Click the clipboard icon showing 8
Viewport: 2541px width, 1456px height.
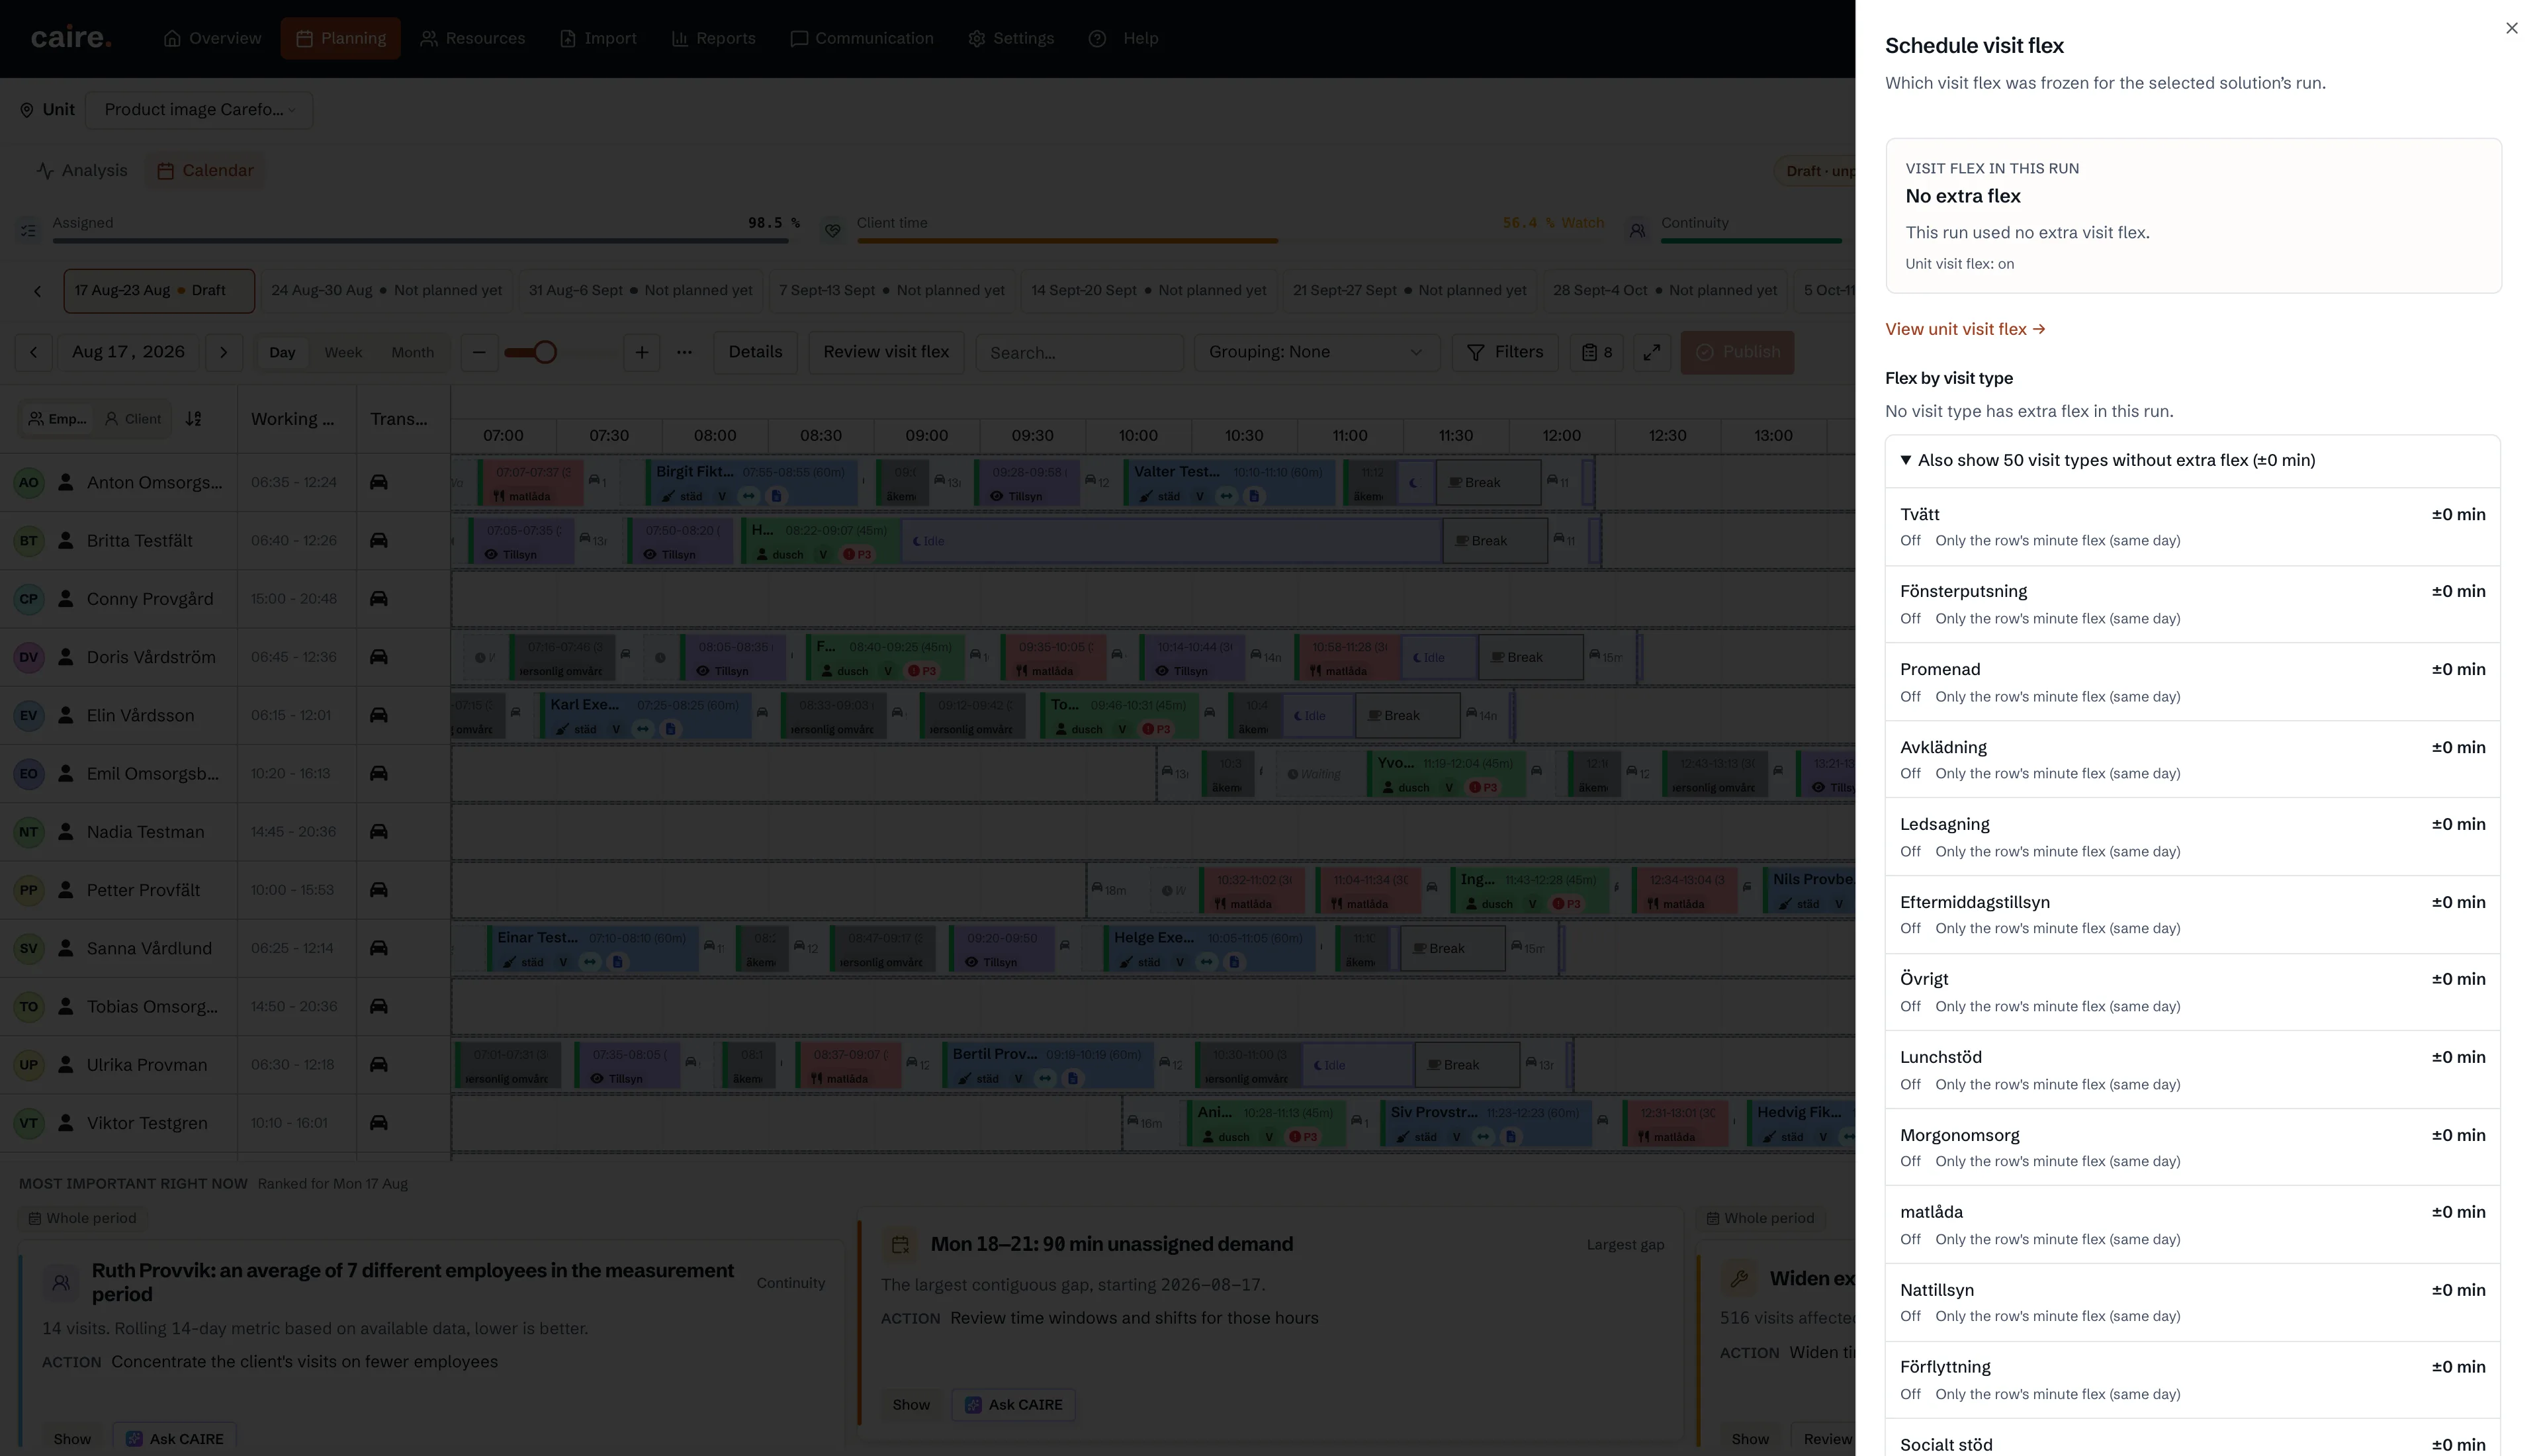(x=1596, y=352)
